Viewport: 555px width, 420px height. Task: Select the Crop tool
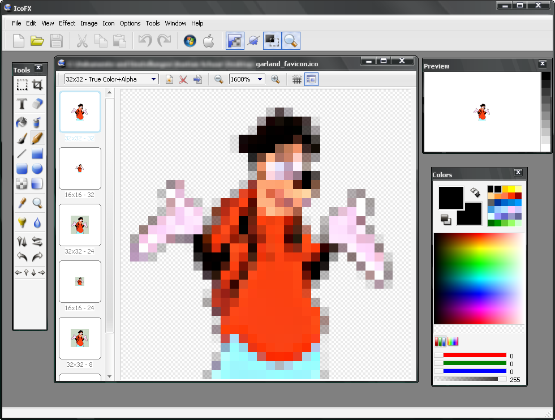coord(37,85)
